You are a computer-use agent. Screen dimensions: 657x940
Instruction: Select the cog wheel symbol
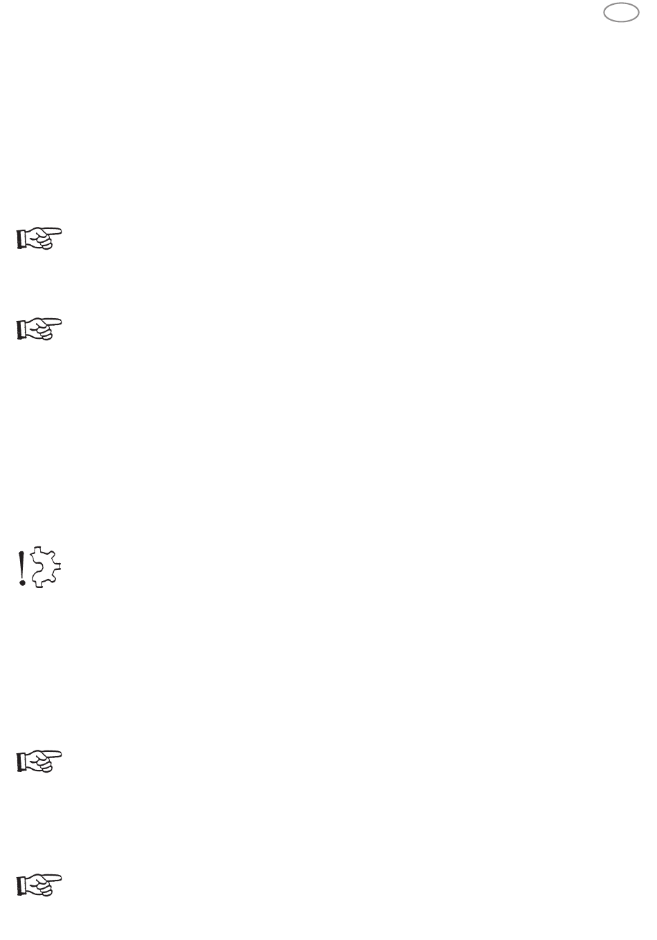tap(47, 566)
